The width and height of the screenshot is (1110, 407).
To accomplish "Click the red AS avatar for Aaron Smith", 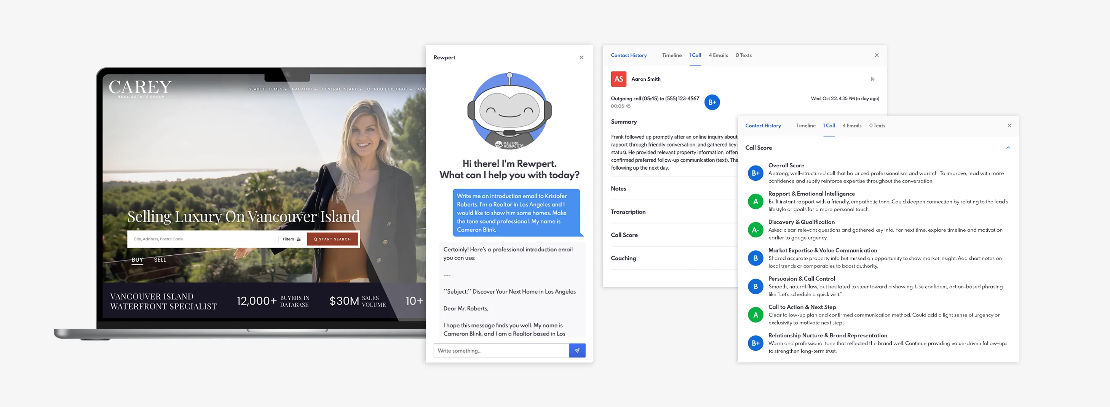I will 618,79.
